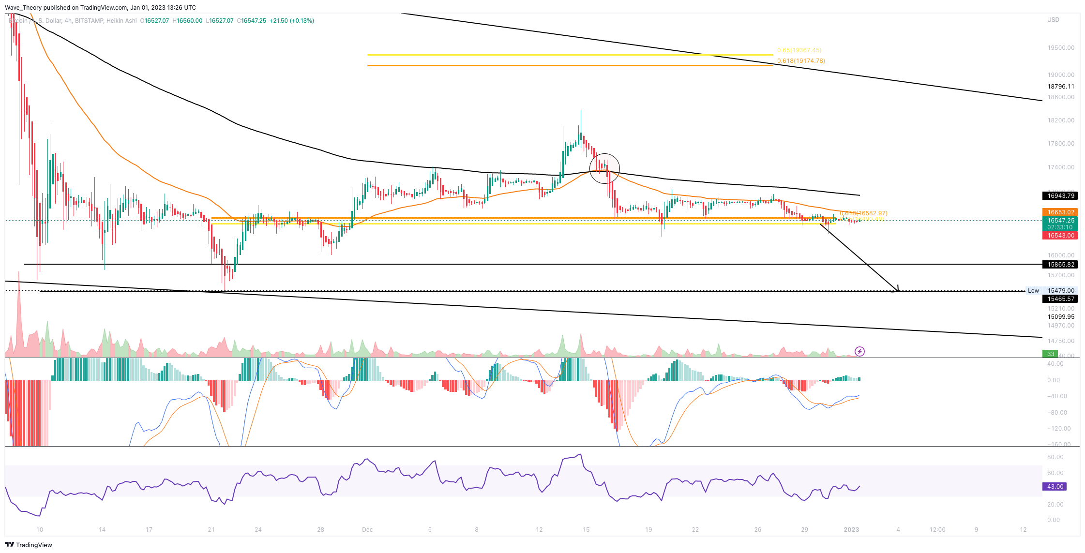Click the purple 43.00 RSI value label
Screen dimensions: 1085x553
tap(1055, 487)
